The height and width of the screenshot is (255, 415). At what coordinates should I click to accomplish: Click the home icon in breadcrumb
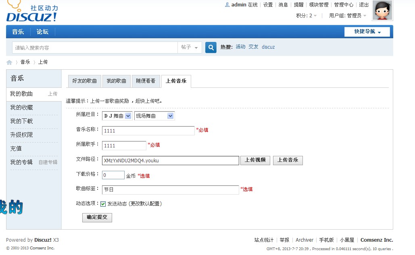point(9,62)
